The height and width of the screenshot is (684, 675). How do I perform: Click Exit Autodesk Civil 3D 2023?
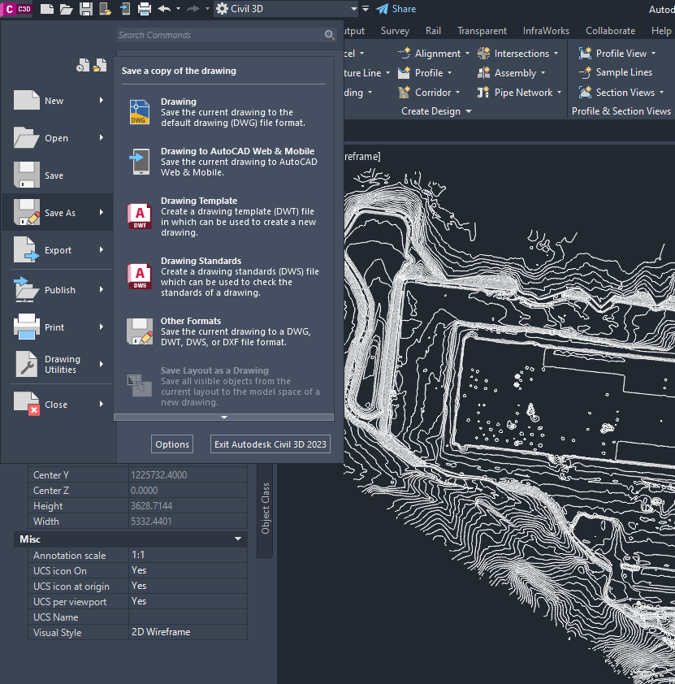pos(270,444)
